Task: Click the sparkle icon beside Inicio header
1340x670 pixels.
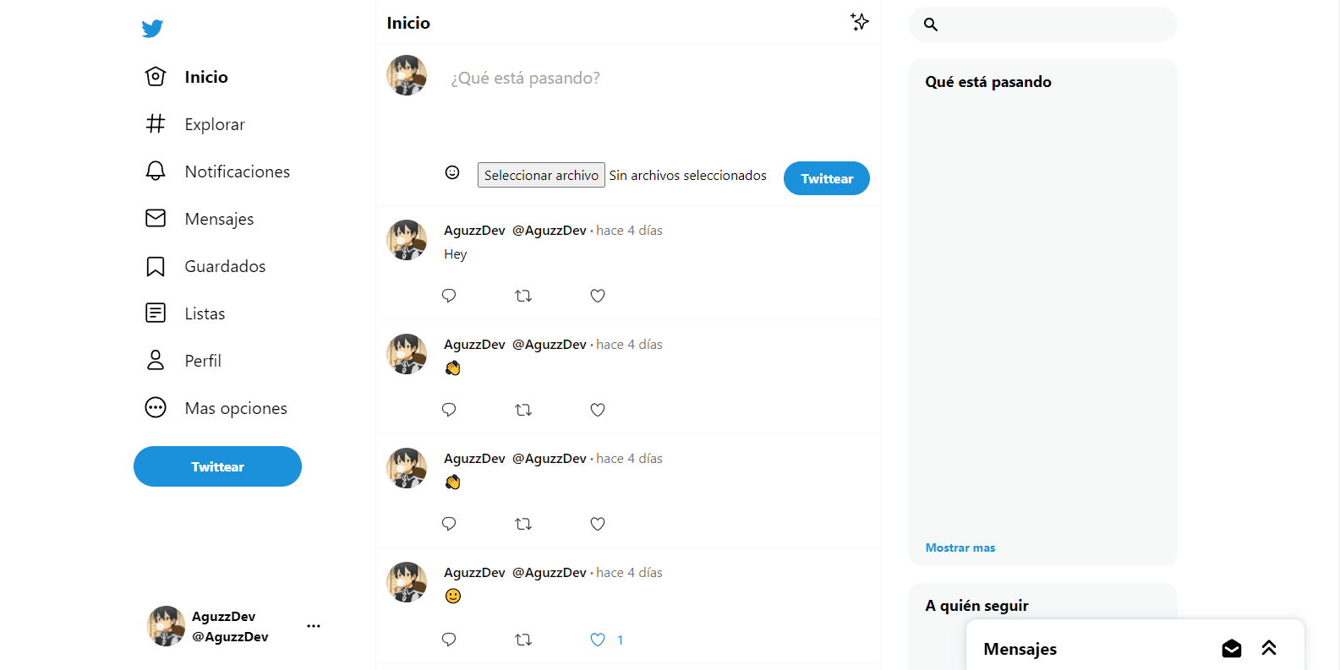Action: pos(859,22)
